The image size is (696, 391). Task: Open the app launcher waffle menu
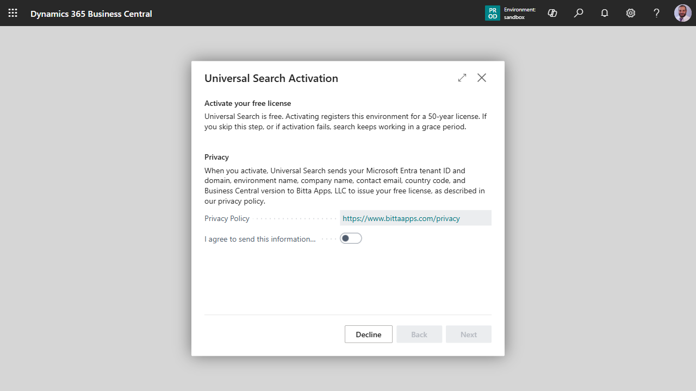(x=13, y=13)
